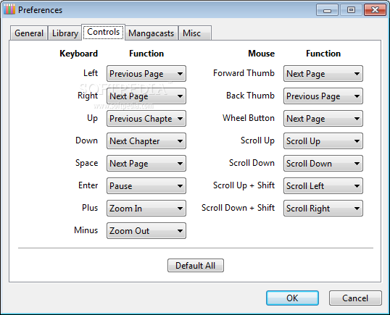Image resolution: width=390 pixels, height=315 pixels.
Task: Click the Wheel Button label
Action: 249,118
